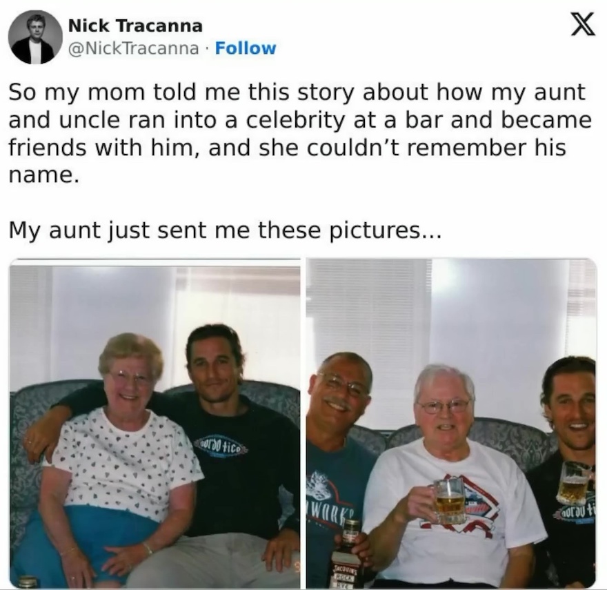Click the word 'name.' in the tweet
Viewport: 607px width, 590px height.
point(44,176)
